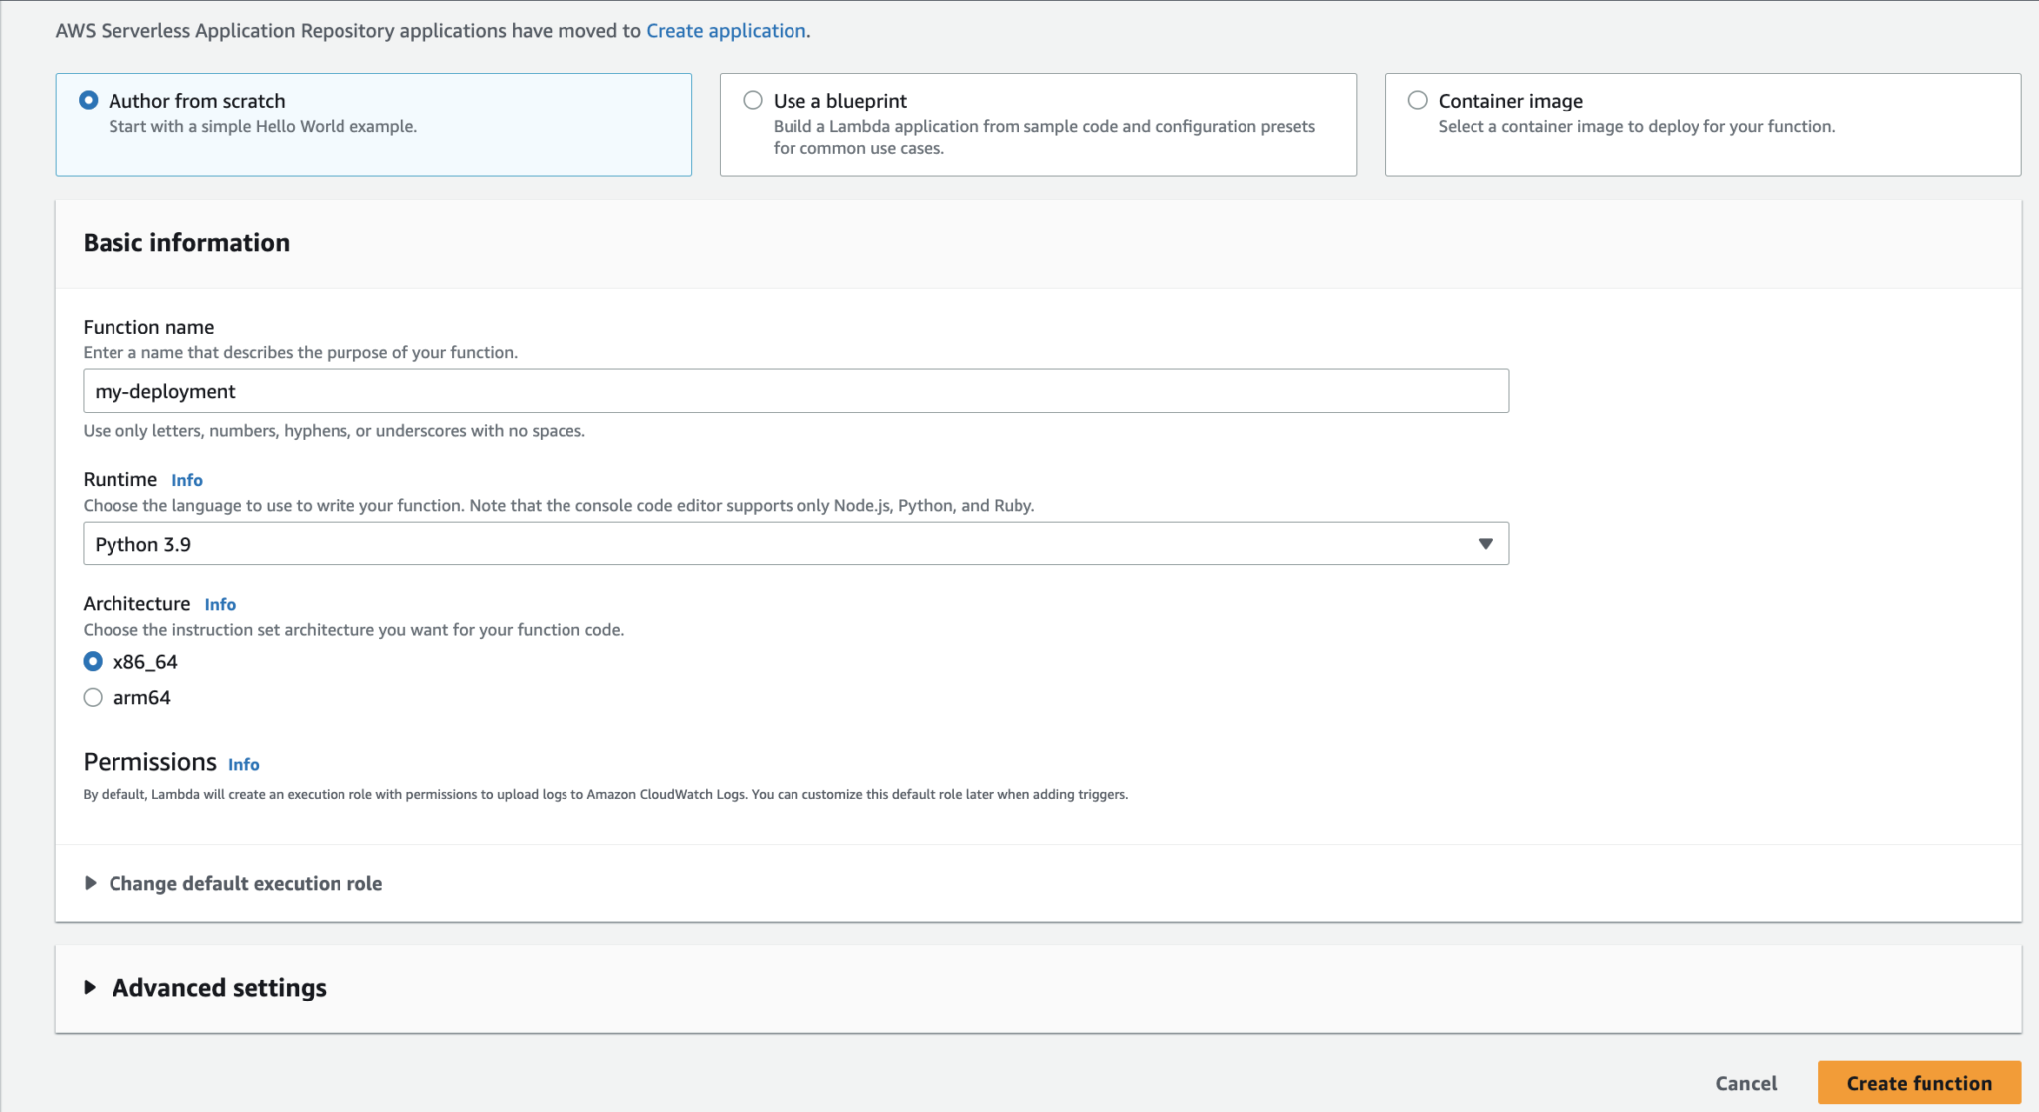Cancel creating the function
The width and height of the screenshot is (2039, 1112).
pos(1746,1082)
